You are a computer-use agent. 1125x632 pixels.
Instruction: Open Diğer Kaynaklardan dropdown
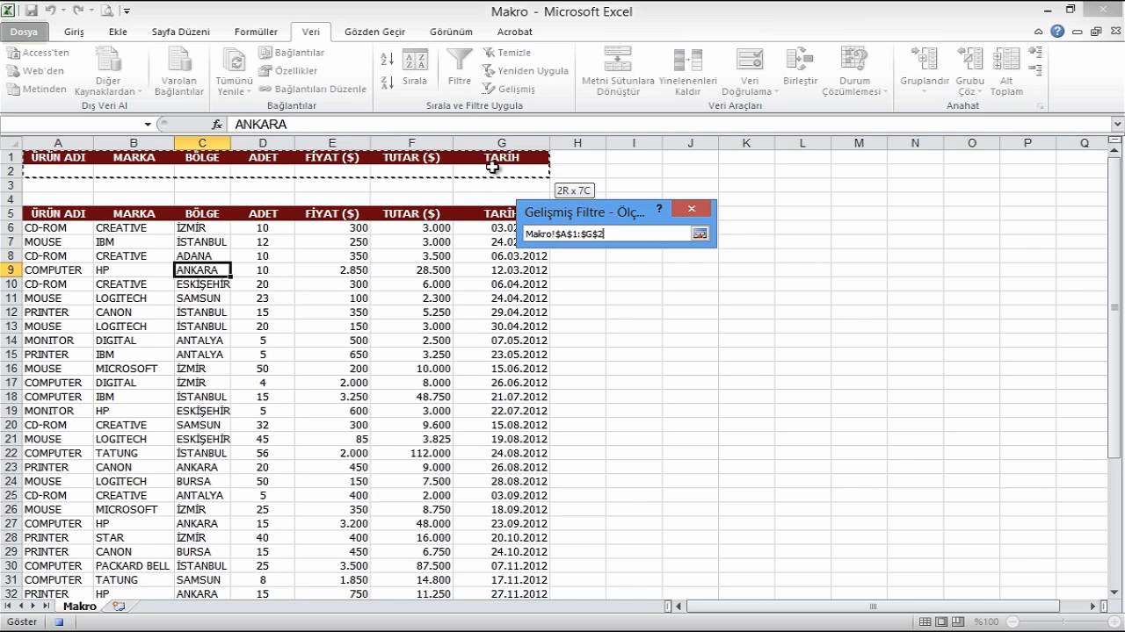click(x=108, y=72)
